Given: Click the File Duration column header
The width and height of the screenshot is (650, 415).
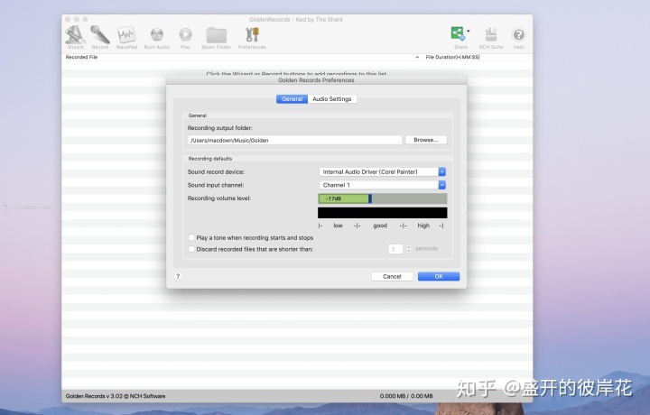Looking at the screenshot, I should point(452,57).
